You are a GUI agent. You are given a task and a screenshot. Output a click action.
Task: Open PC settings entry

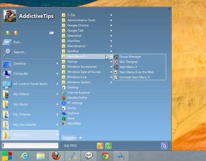[72, 103]
